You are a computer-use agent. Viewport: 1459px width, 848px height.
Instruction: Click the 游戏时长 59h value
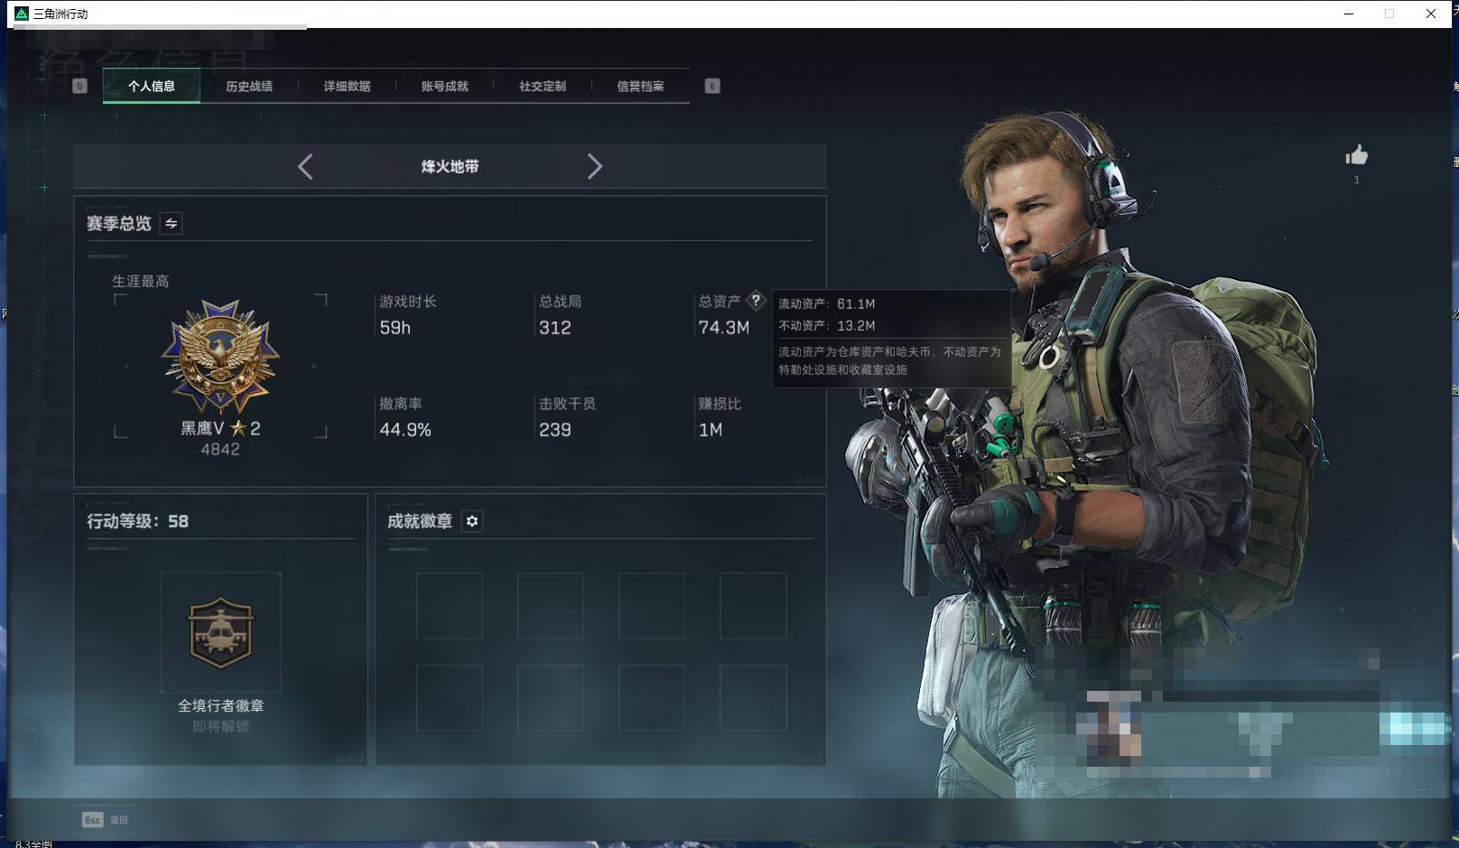coord(395,328)
